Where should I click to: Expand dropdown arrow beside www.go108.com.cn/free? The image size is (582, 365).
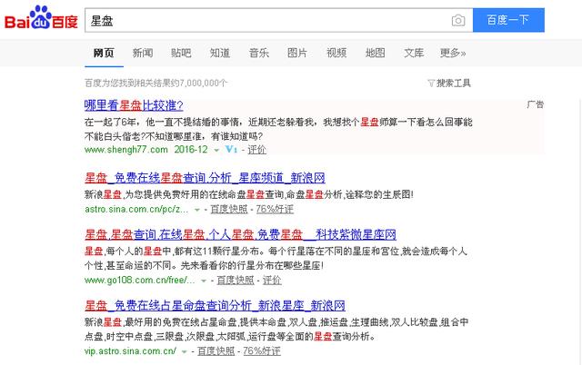(204, 281)
